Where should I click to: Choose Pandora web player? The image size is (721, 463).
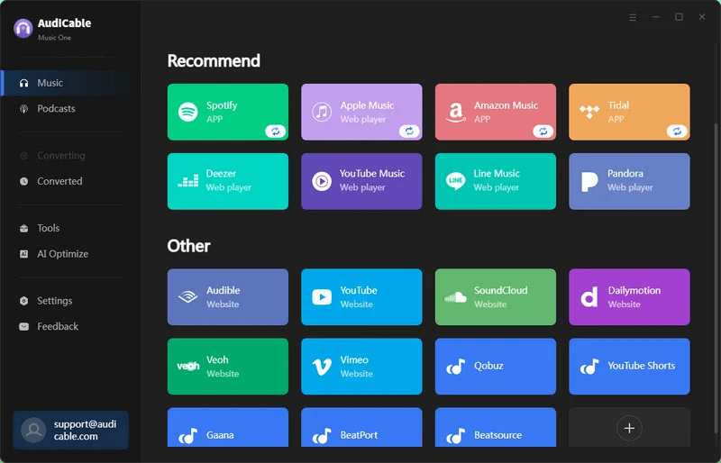coord(629,181)
